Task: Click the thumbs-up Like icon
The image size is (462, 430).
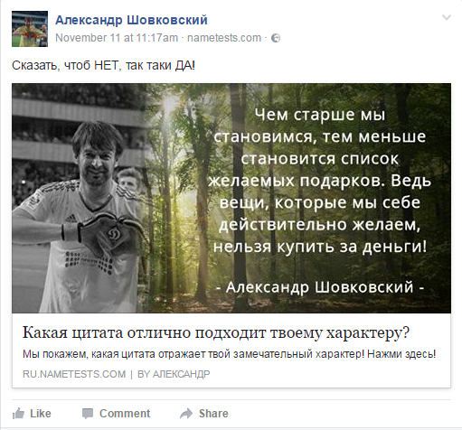Action: (18, 414)
